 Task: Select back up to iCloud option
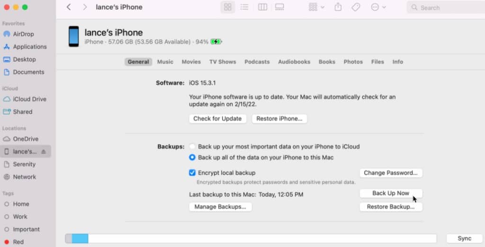[192, 147]
